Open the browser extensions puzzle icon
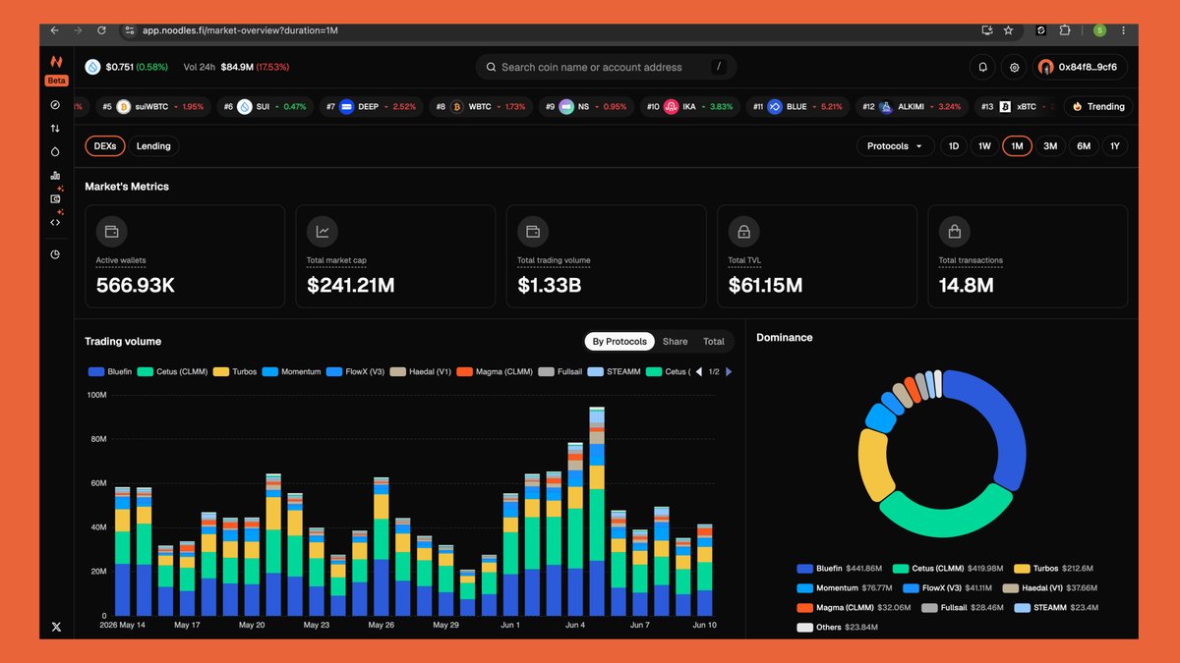Viewport: 1180px width, 663px height. pyautogui.click(x=1064, y=30)
